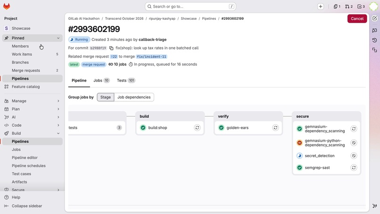Click the Help question mark icon
380x214 pixels.
(x=7, y=198)
